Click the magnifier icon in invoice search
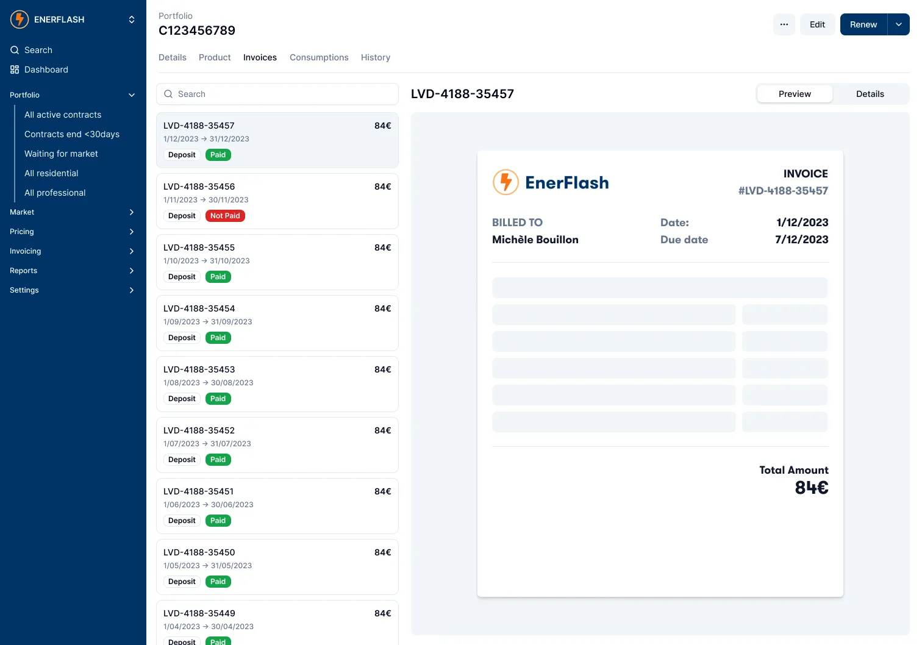Screen dimensions: 922x645 click(168, 94)
